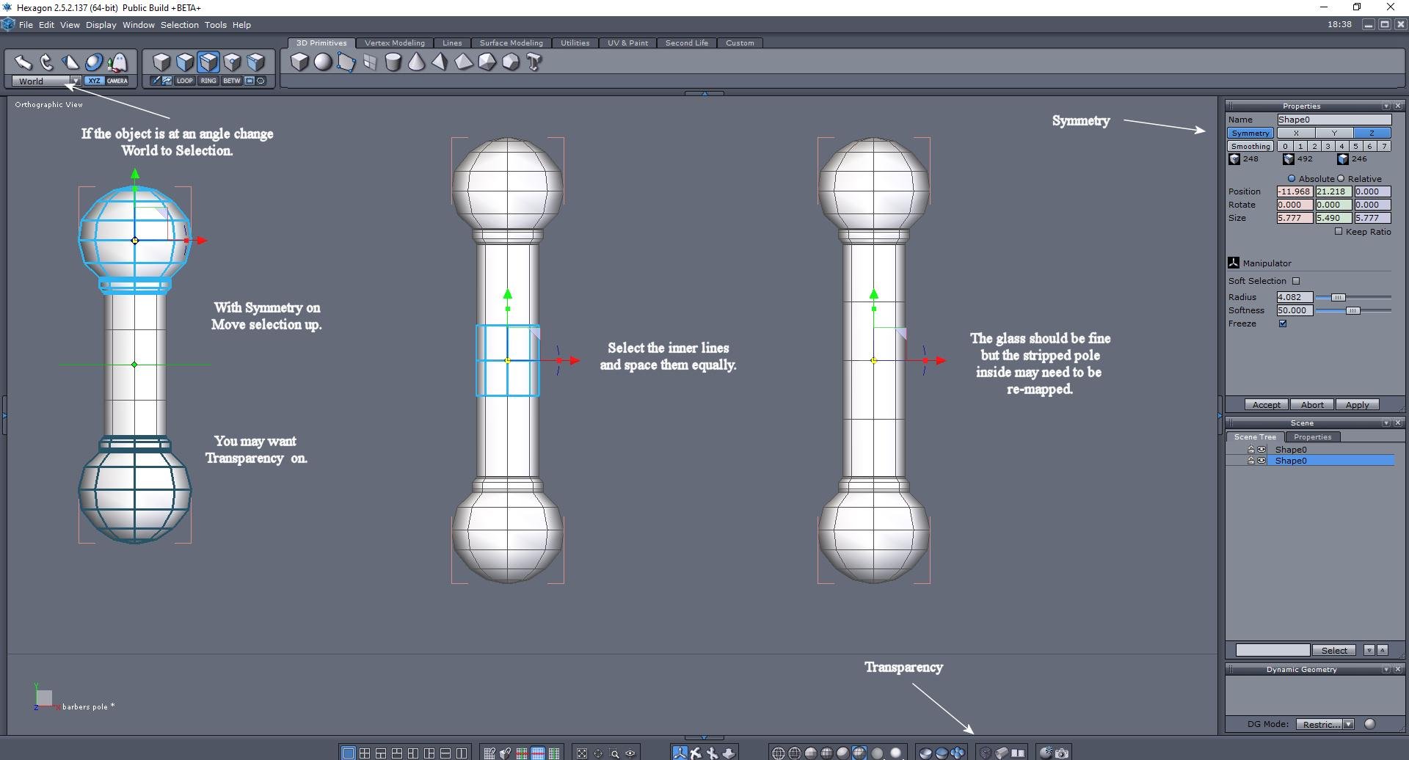This screenshot has height=760, width=1409.
Task: Create a cylinder primitive
Action: tap(393, 62)
